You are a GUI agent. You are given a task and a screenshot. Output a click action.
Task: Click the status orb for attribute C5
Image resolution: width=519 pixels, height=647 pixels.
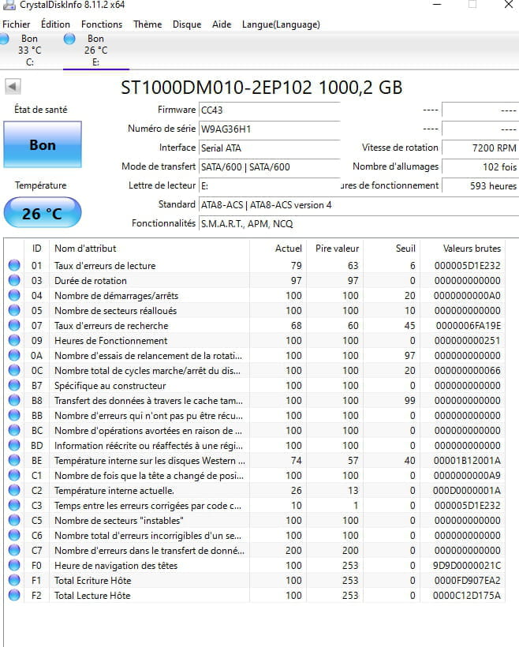click(x=14, y=520)
